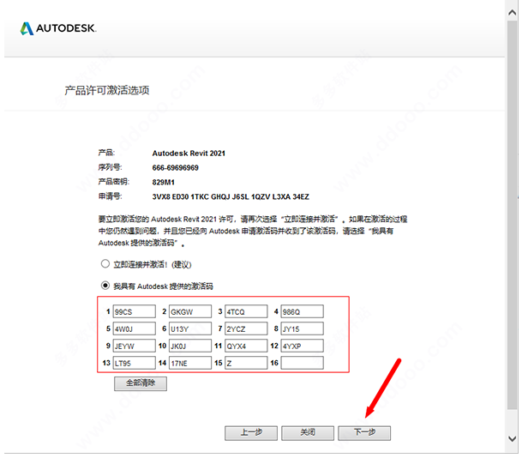
Task: Click activation code field 14 containing 17NE
Action: [190, 363]
